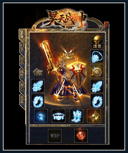Select the left blue ring slot
128x153 pixels.
pyautogui.click(x=38, y=100)
